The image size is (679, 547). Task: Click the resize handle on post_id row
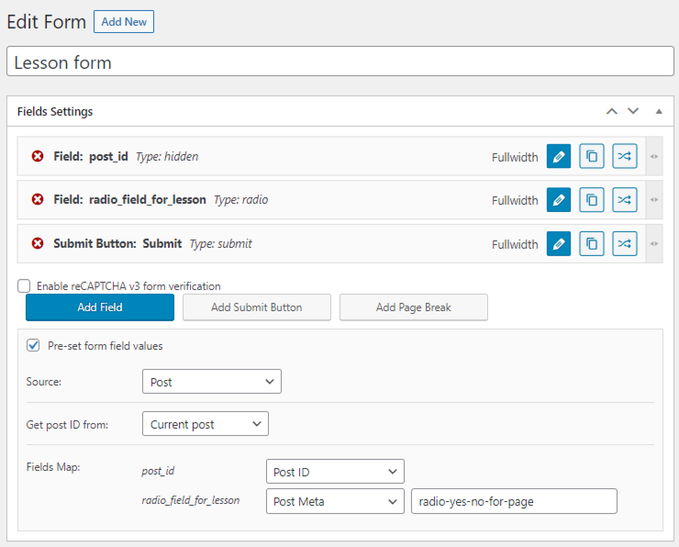[654, 156]
